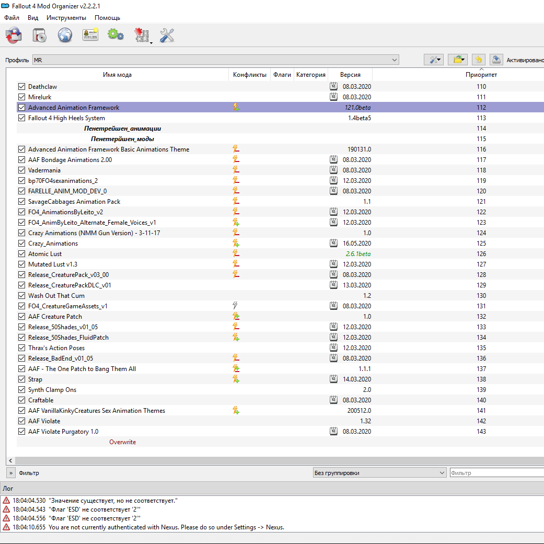Select the Пенетрейшен_моды separator row
The width and height of the screenshot is (544, 544).
coord(280,139)
